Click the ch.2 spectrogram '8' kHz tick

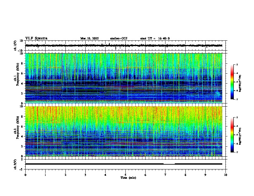(x=22, y=117)
